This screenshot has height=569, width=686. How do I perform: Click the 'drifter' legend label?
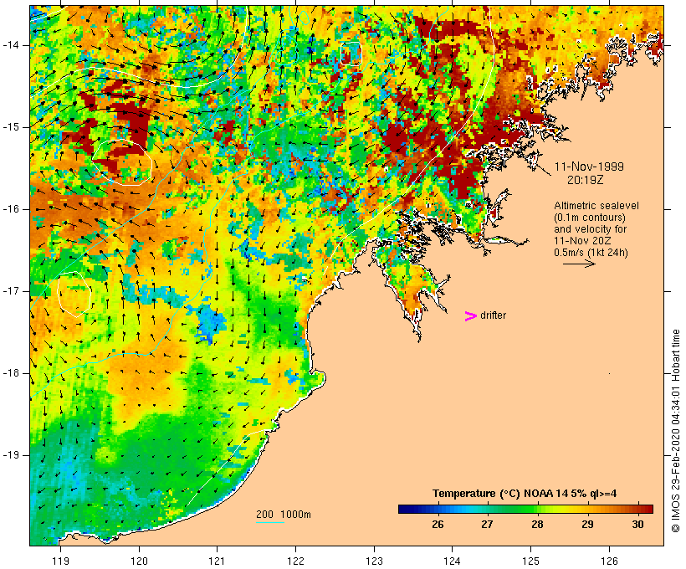point(493,315)
